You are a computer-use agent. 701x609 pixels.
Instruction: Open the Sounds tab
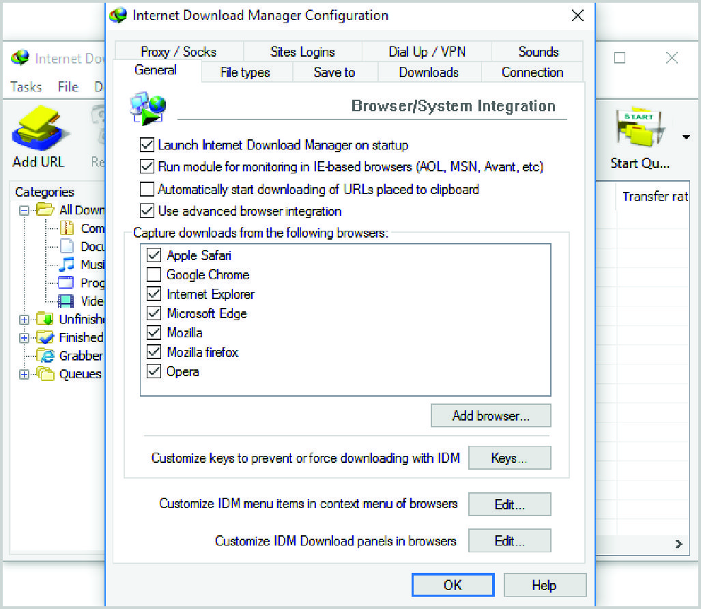539,51
